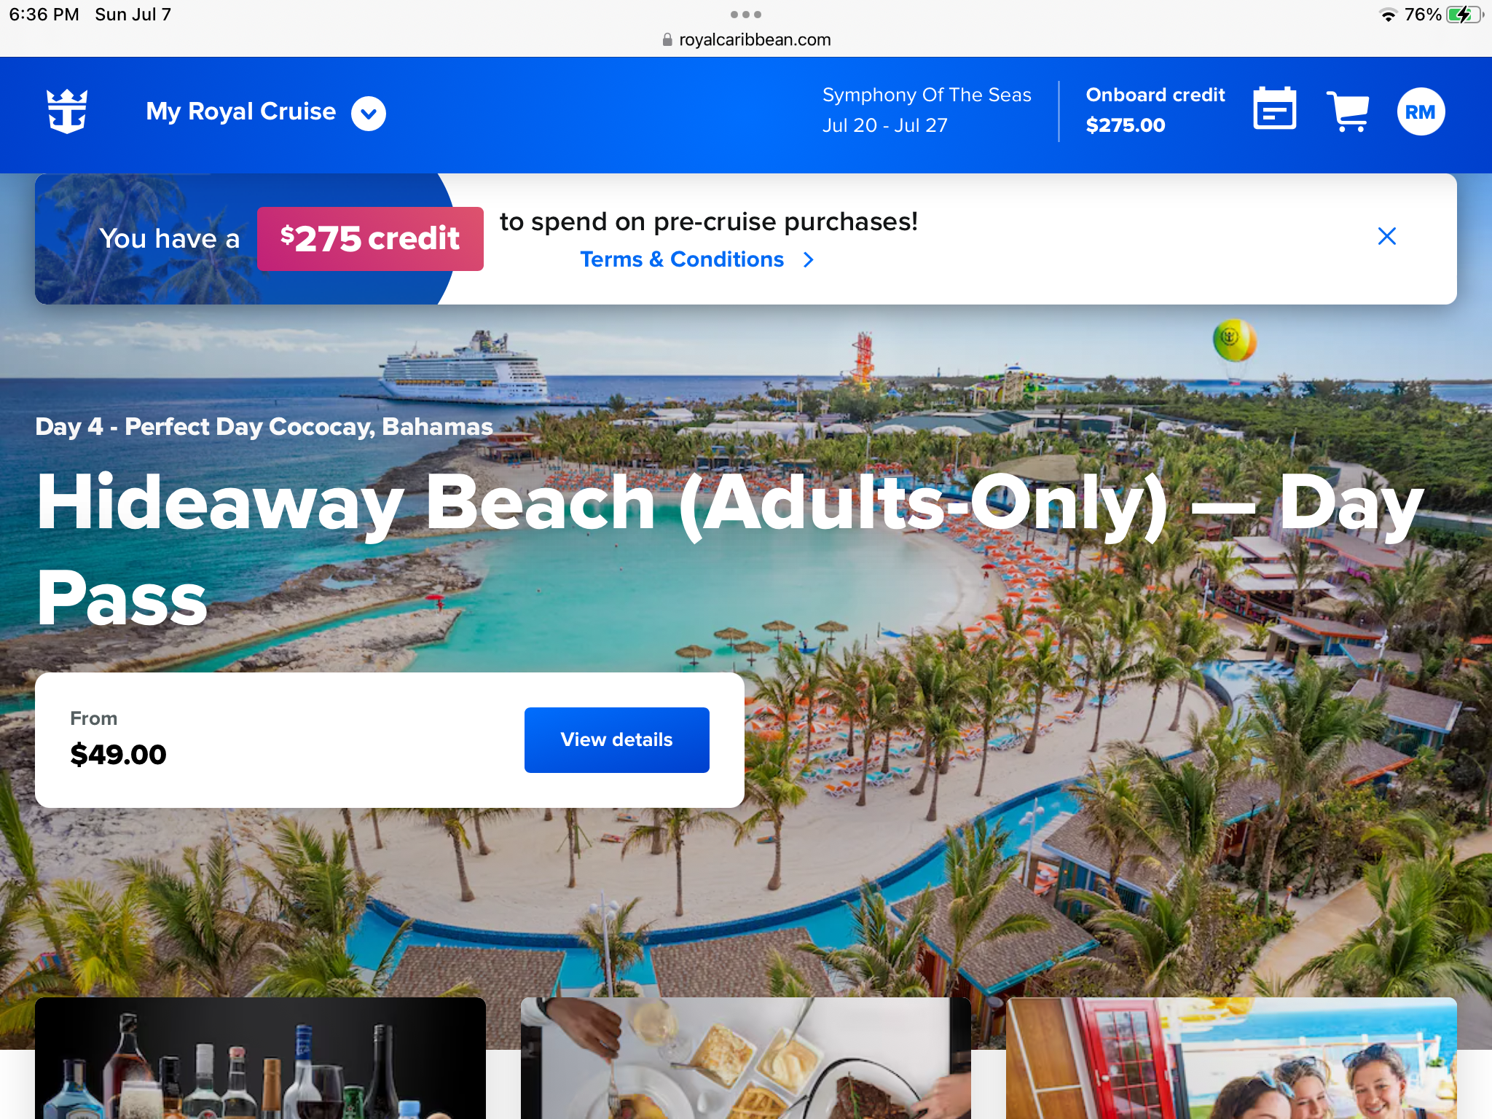Open the Terms & Conditions link

pos(682,259)
